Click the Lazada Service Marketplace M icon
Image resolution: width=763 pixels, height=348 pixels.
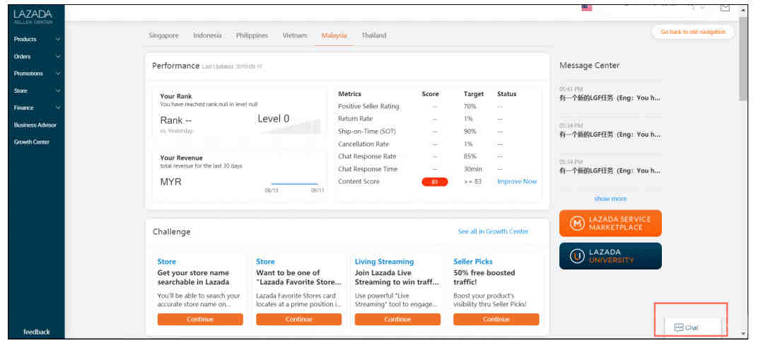click(x=576, y=224)
